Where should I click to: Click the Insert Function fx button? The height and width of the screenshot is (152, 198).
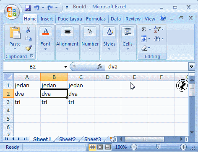click(x=100, y=66)
